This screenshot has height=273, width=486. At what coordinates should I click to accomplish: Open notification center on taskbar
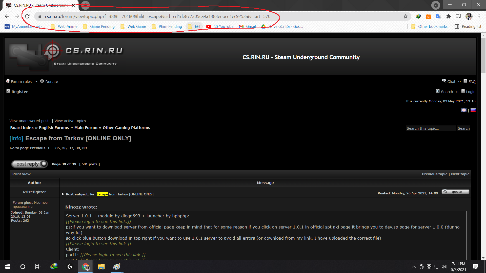point(476,267)
